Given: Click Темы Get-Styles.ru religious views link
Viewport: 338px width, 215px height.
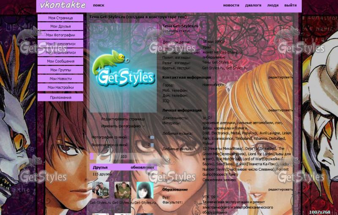Looking at the screenshot, I should point(218,62).
